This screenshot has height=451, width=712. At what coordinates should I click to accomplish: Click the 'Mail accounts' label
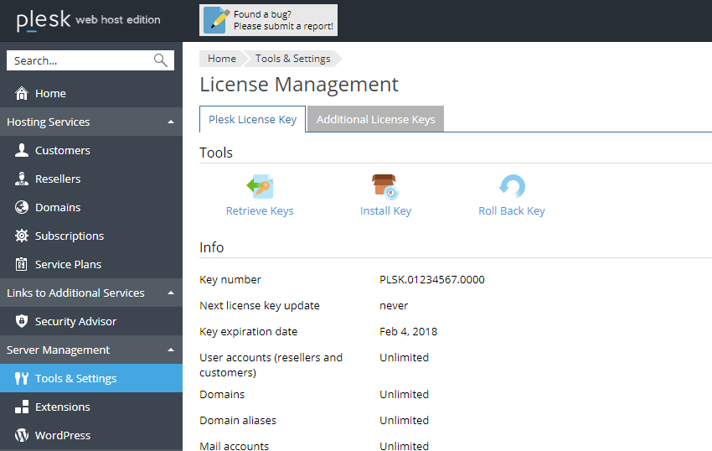(x=235, y=446)
